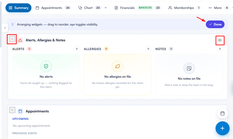Click the 'No upcoming appointments' text
The image size is (233, 139).
[x=31, y=126]
